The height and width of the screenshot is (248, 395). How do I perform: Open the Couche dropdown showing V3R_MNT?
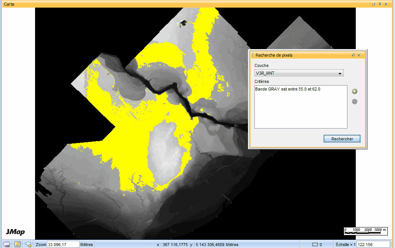(x=299, y=73)
